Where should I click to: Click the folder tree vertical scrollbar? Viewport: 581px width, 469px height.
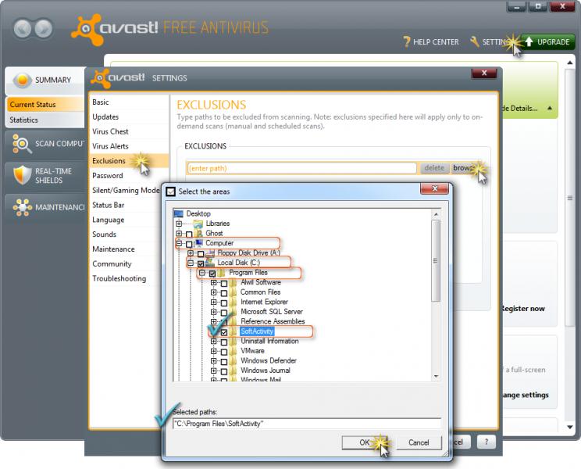tap(436, 260)
